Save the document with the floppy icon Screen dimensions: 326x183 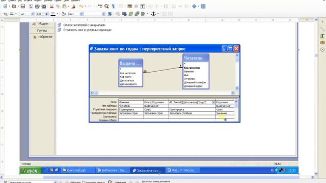[x=22, y=7]
